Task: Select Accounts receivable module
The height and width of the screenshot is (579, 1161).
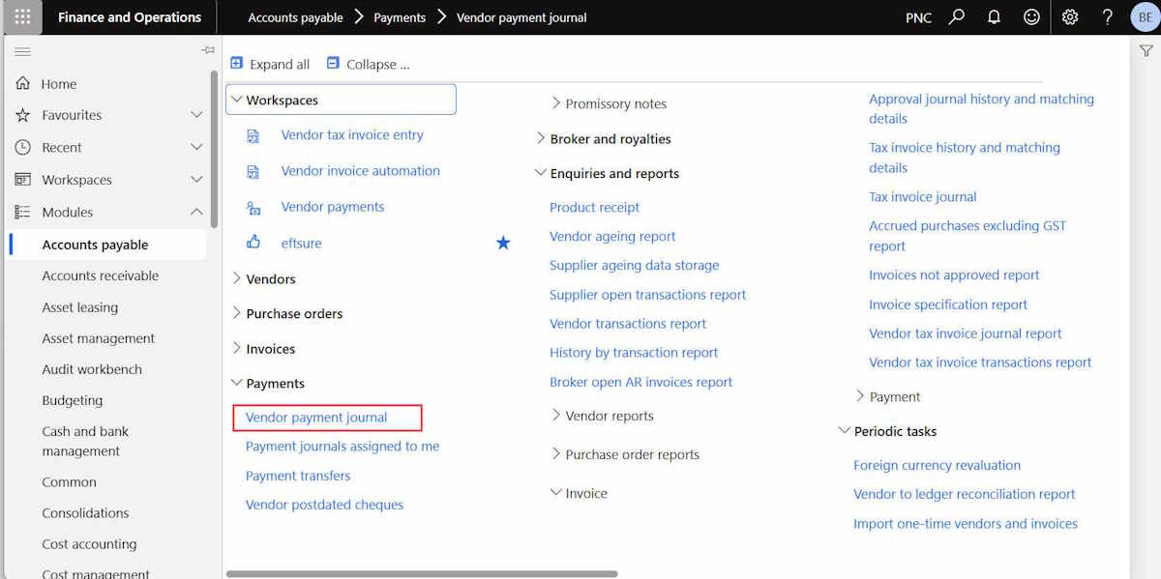Action: coord(101,275)
